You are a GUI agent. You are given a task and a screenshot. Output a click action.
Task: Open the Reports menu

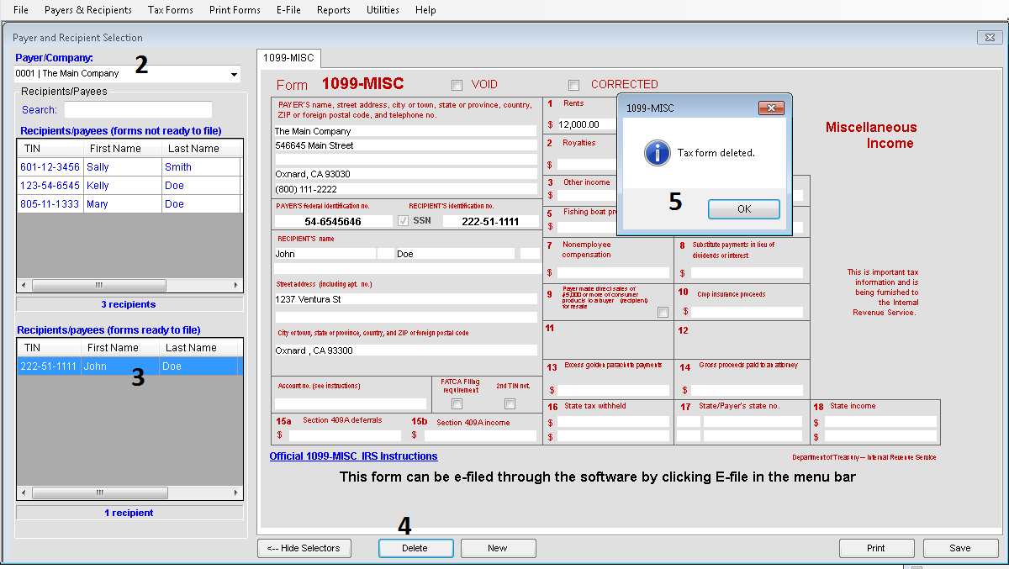334,10
